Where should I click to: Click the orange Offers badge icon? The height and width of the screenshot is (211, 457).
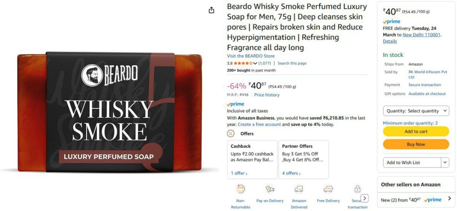231,134
